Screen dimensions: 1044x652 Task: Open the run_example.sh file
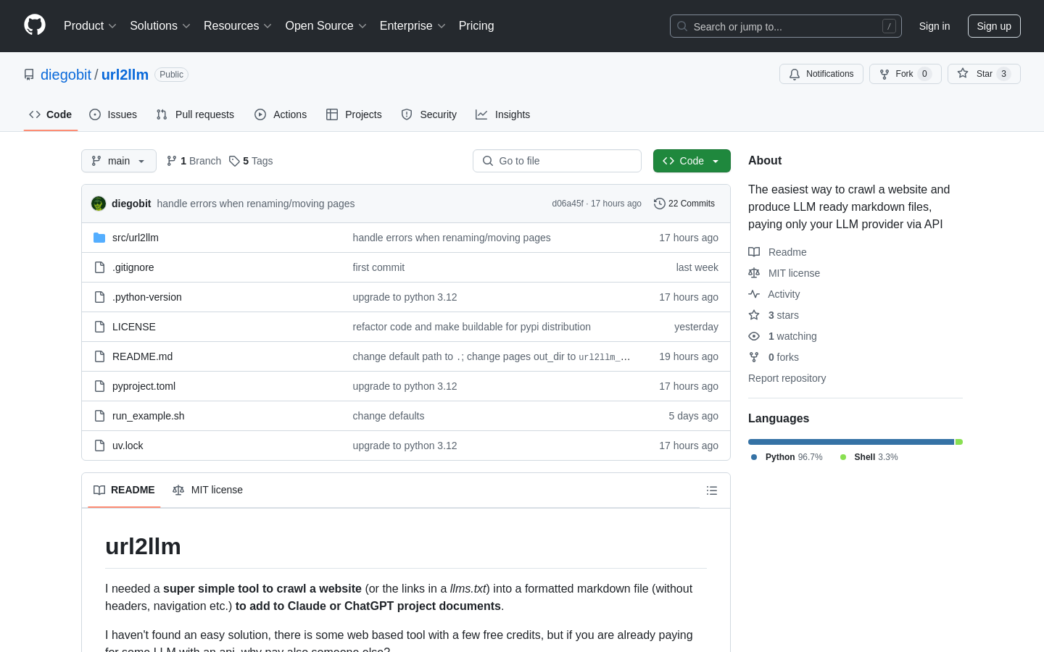[x=148, y=416]
